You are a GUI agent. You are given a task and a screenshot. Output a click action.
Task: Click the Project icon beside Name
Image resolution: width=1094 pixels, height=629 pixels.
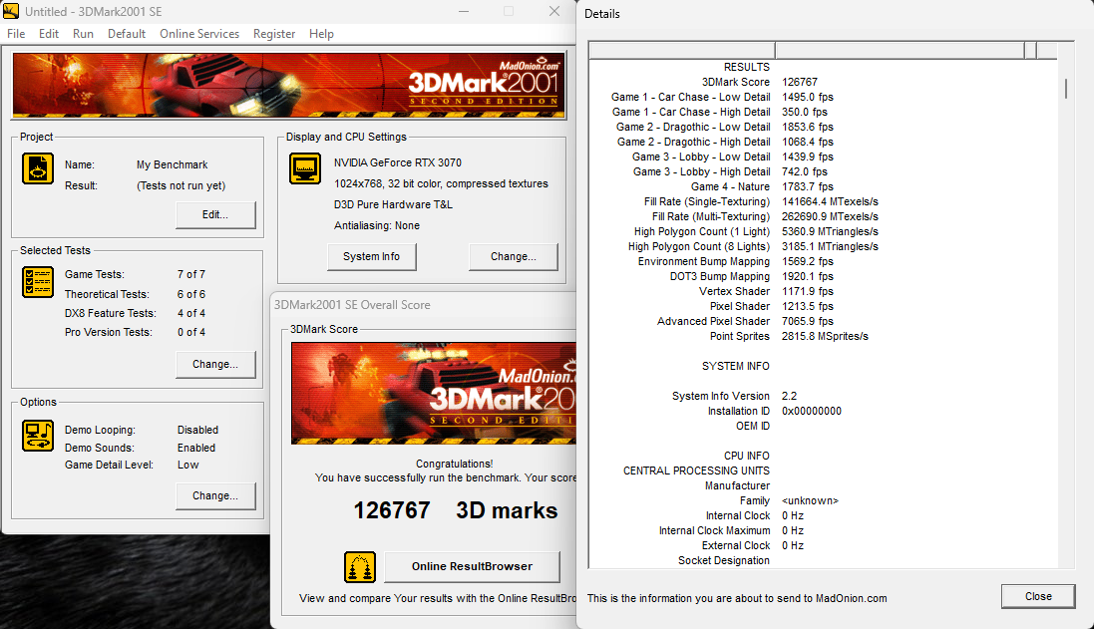pyautogui.click(x=38, y=168)
